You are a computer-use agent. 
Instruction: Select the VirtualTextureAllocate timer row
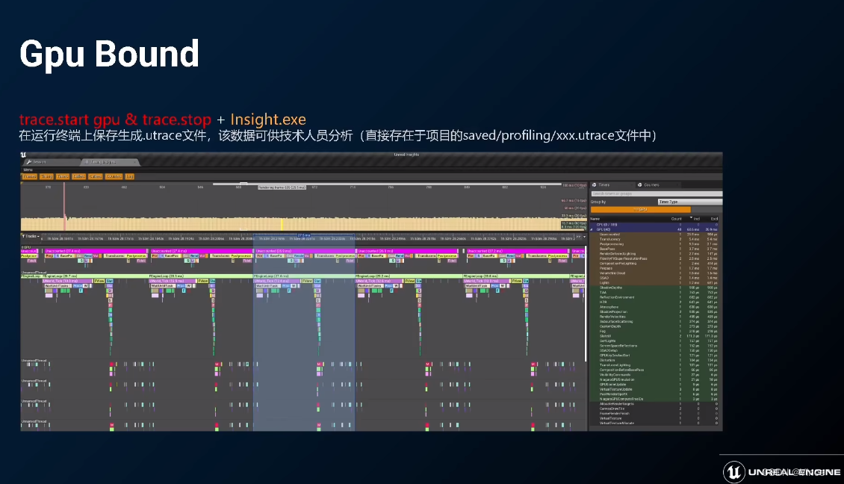click(x=656, y=423)
